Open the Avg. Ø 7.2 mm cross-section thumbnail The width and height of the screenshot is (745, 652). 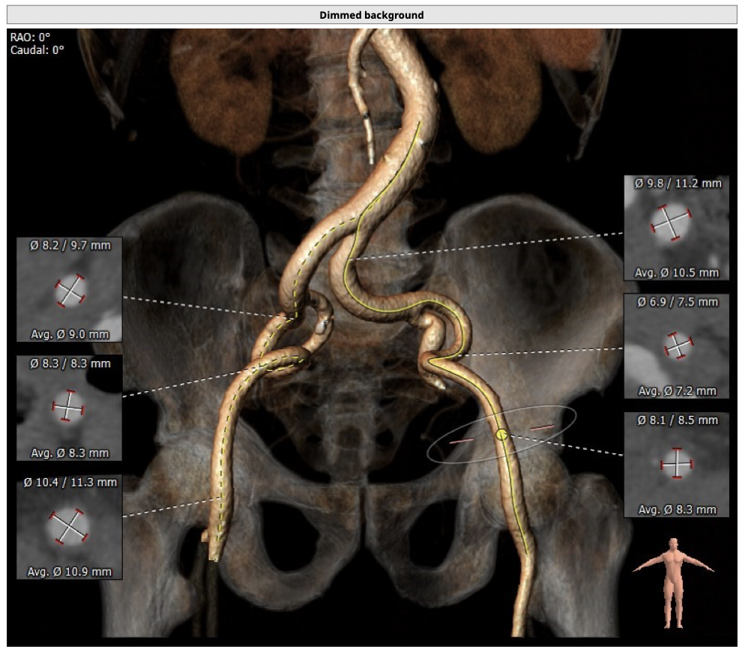tap(676, 345)
